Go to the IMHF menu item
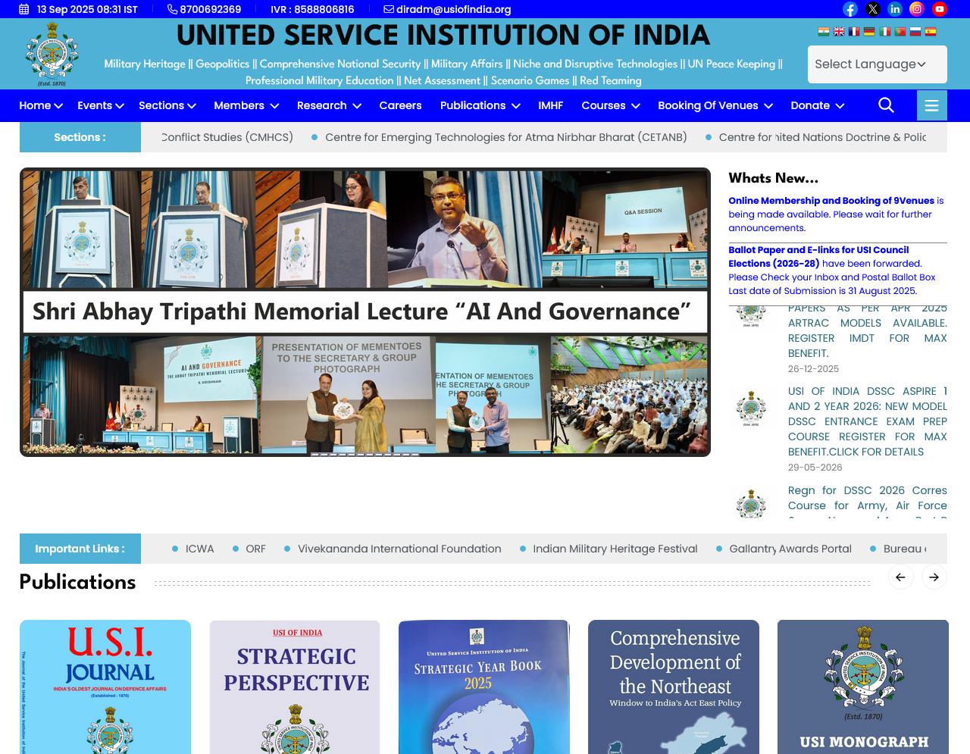This screenshot has width=970, height=754. [x=550, y=105]
